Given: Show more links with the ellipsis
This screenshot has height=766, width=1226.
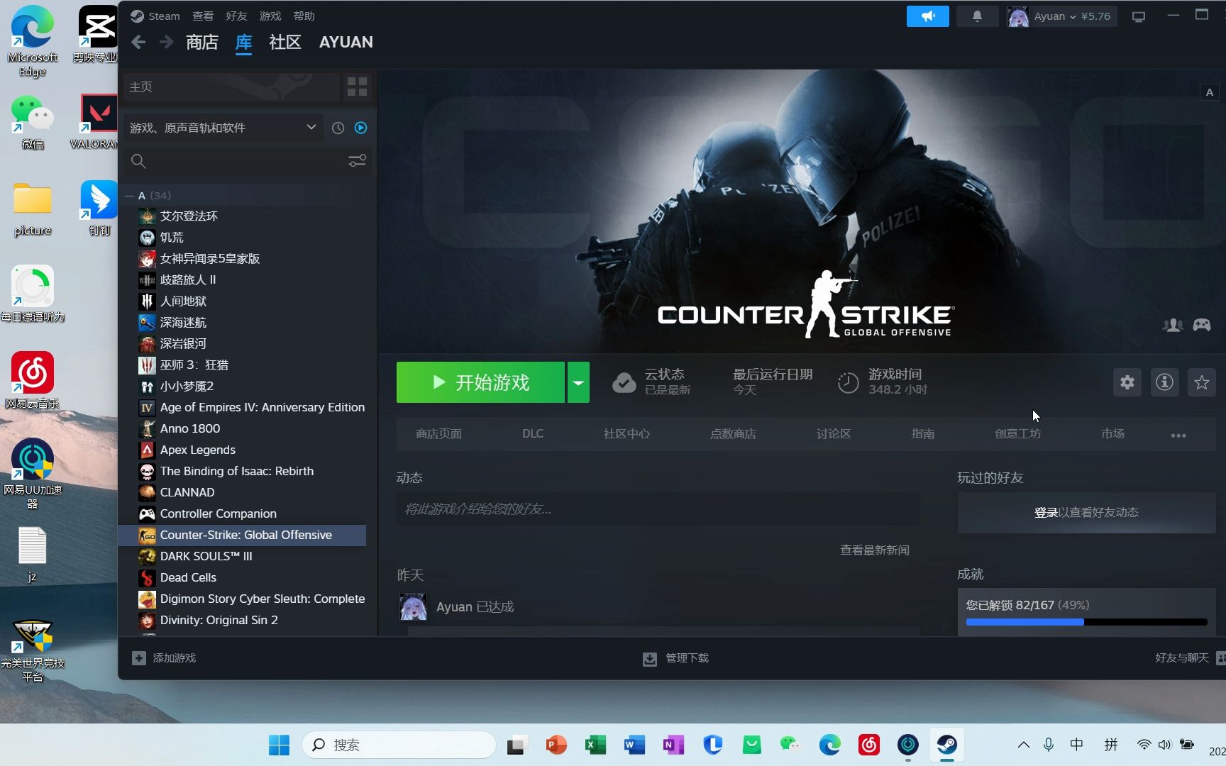Looking at the screenshot, I should click(1178, 435).
